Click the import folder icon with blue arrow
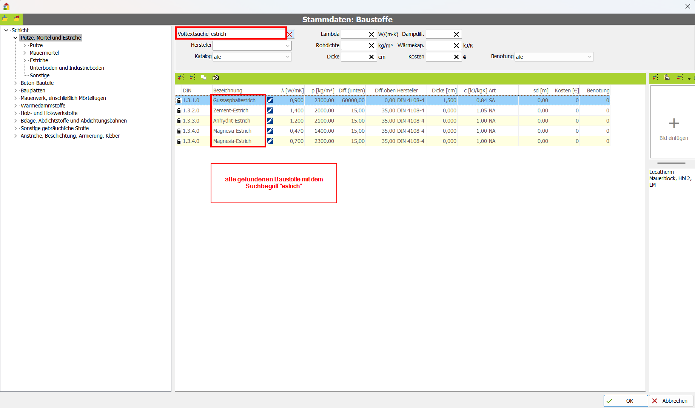695x408 pixels. 5,18
